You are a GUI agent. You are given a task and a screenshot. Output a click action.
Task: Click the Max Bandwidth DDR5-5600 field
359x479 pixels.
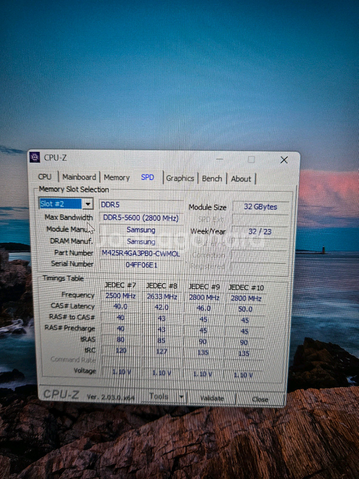tap(141, 218)
